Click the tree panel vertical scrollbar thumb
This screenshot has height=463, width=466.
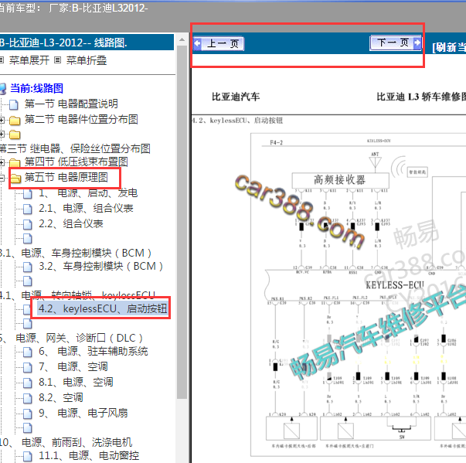(182, 223)
